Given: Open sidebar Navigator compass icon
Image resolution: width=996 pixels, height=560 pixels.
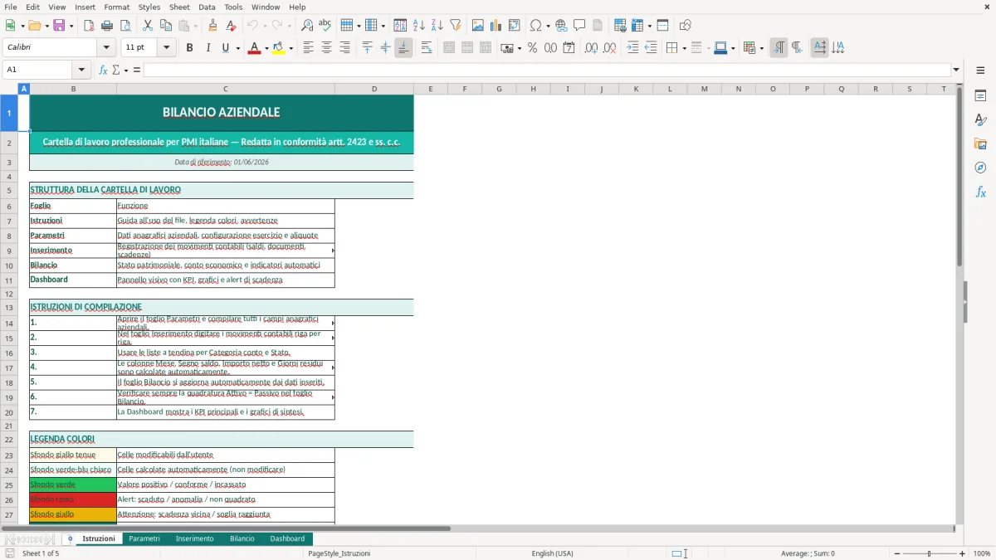Looking at the screenshot, I should (x=980, y=168).
